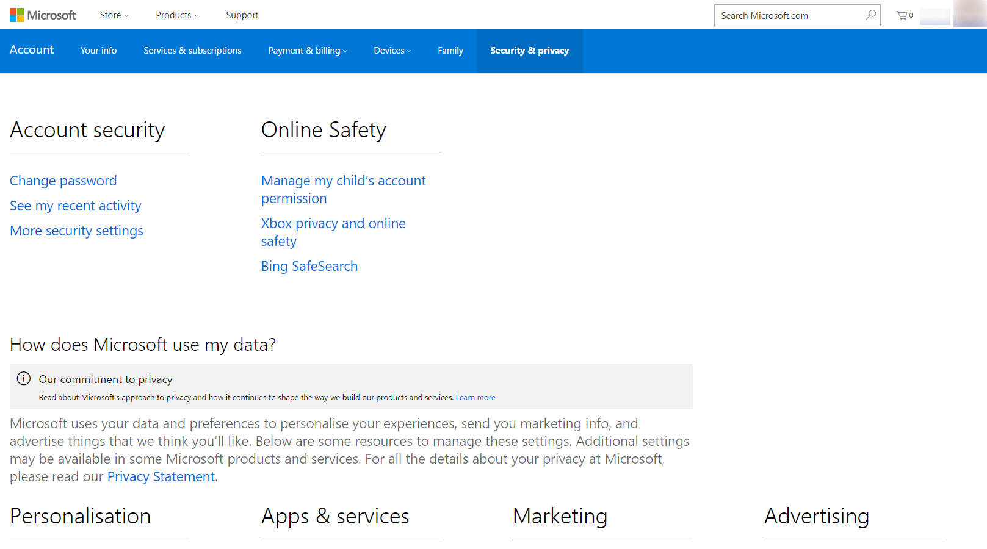Open the Family tab
This screenshot has height=549, width=987.
(x=450, y=51)
